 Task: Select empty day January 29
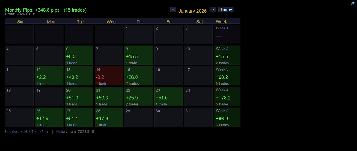pos(139,117)
